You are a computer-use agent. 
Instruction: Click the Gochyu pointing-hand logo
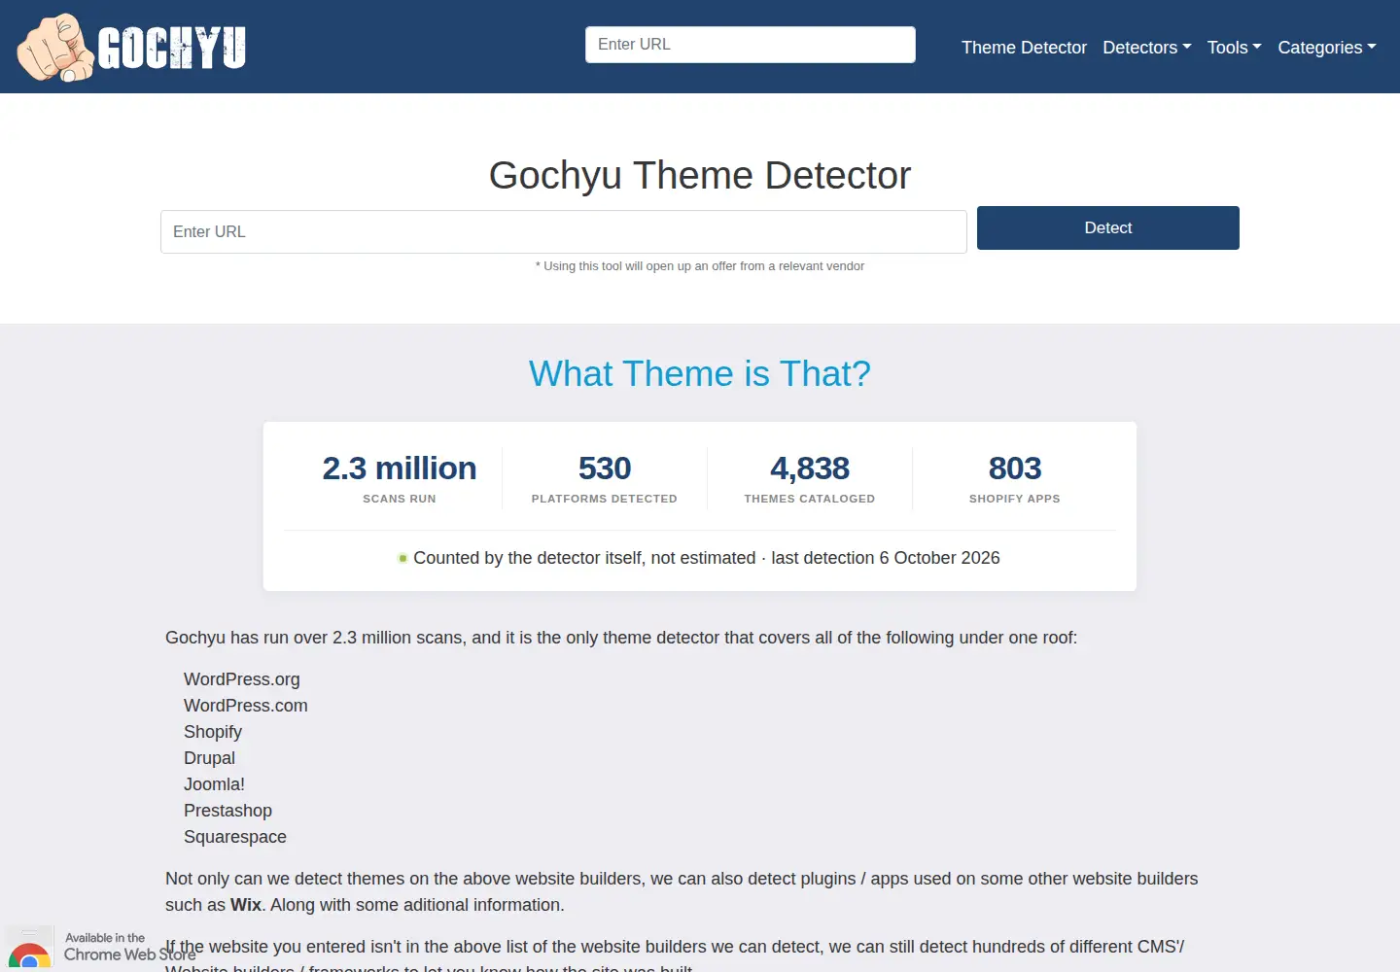click(x=131, y=47)
